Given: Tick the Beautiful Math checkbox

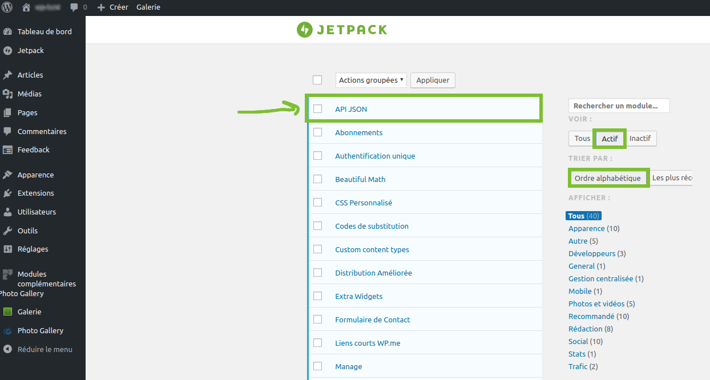Looking at the screenshot, I should pyautogui.click(x=318, y=179).
